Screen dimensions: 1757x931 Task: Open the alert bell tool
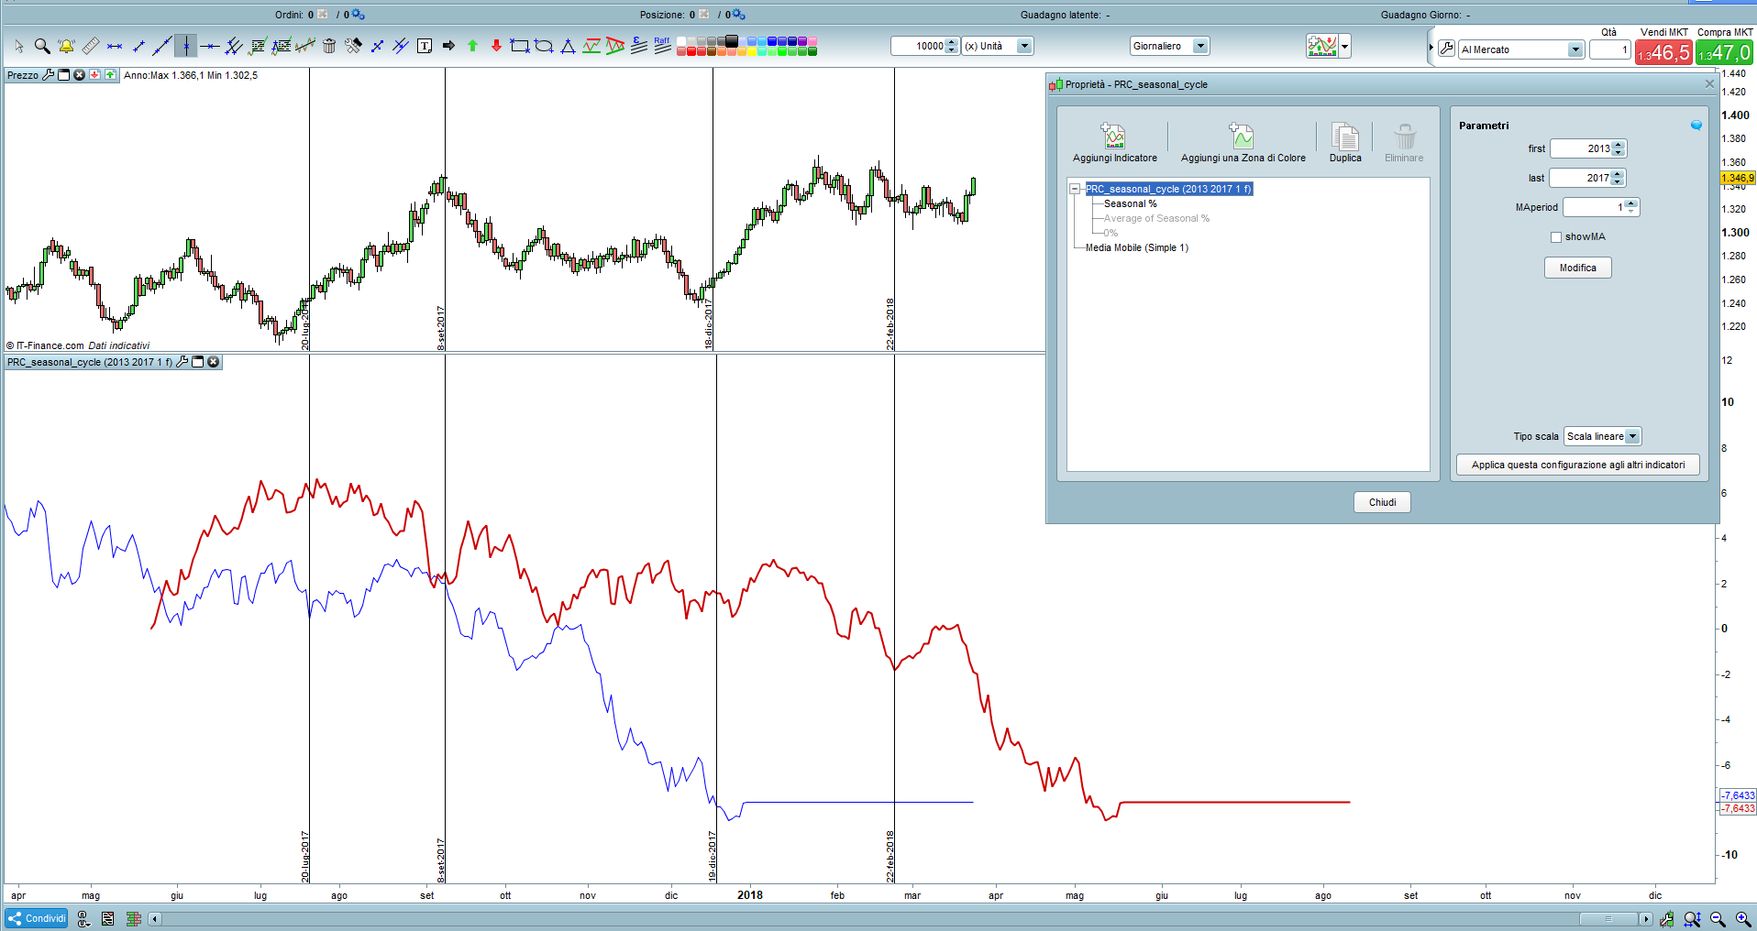pyautogui.click(x=66, y=46)
